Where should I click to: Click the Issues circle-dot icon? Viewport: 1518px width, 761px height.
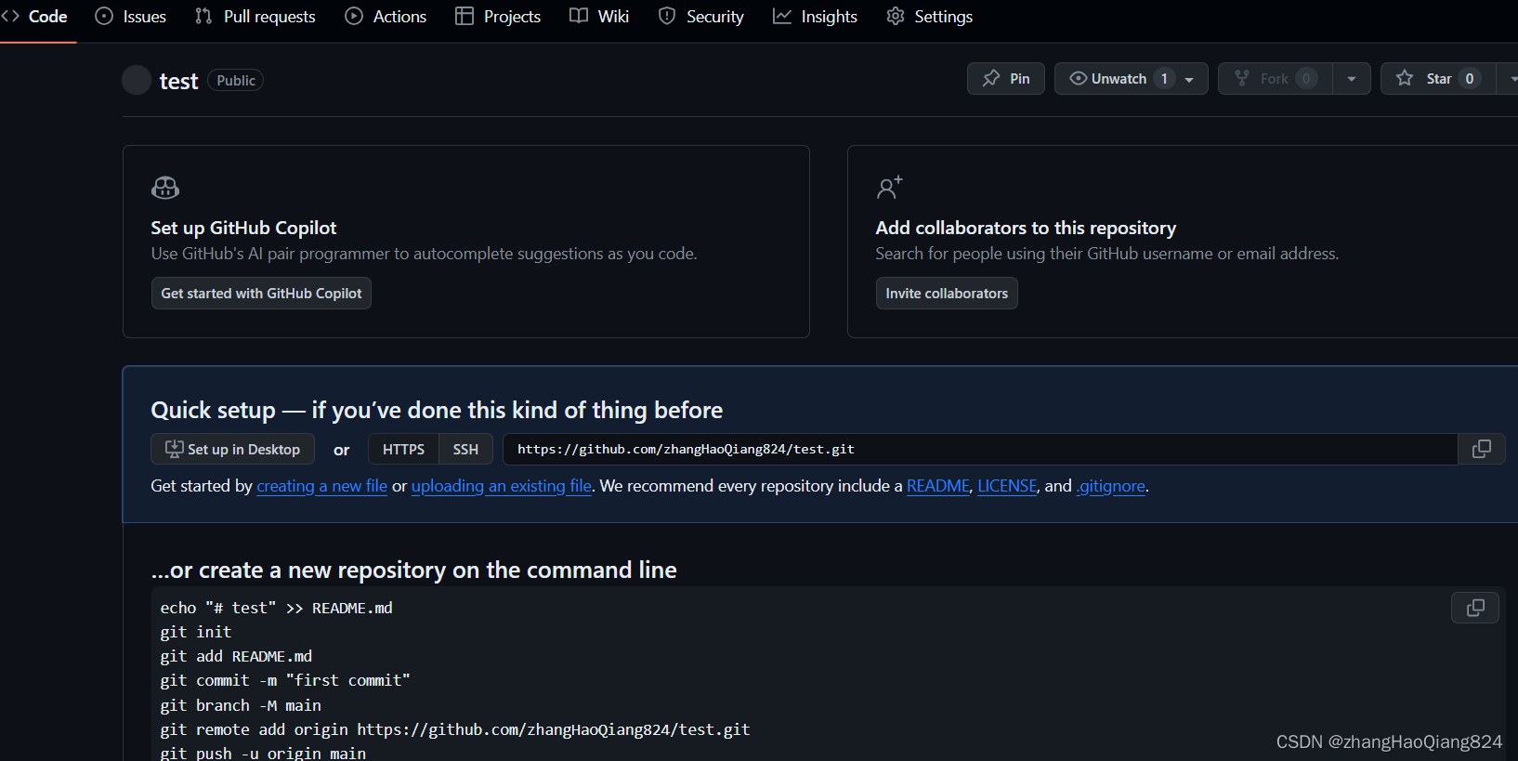[104, 17]
